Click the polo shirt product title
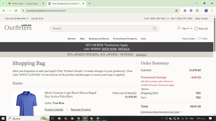Viewport: 216px width, 121px height. point(71,94)
